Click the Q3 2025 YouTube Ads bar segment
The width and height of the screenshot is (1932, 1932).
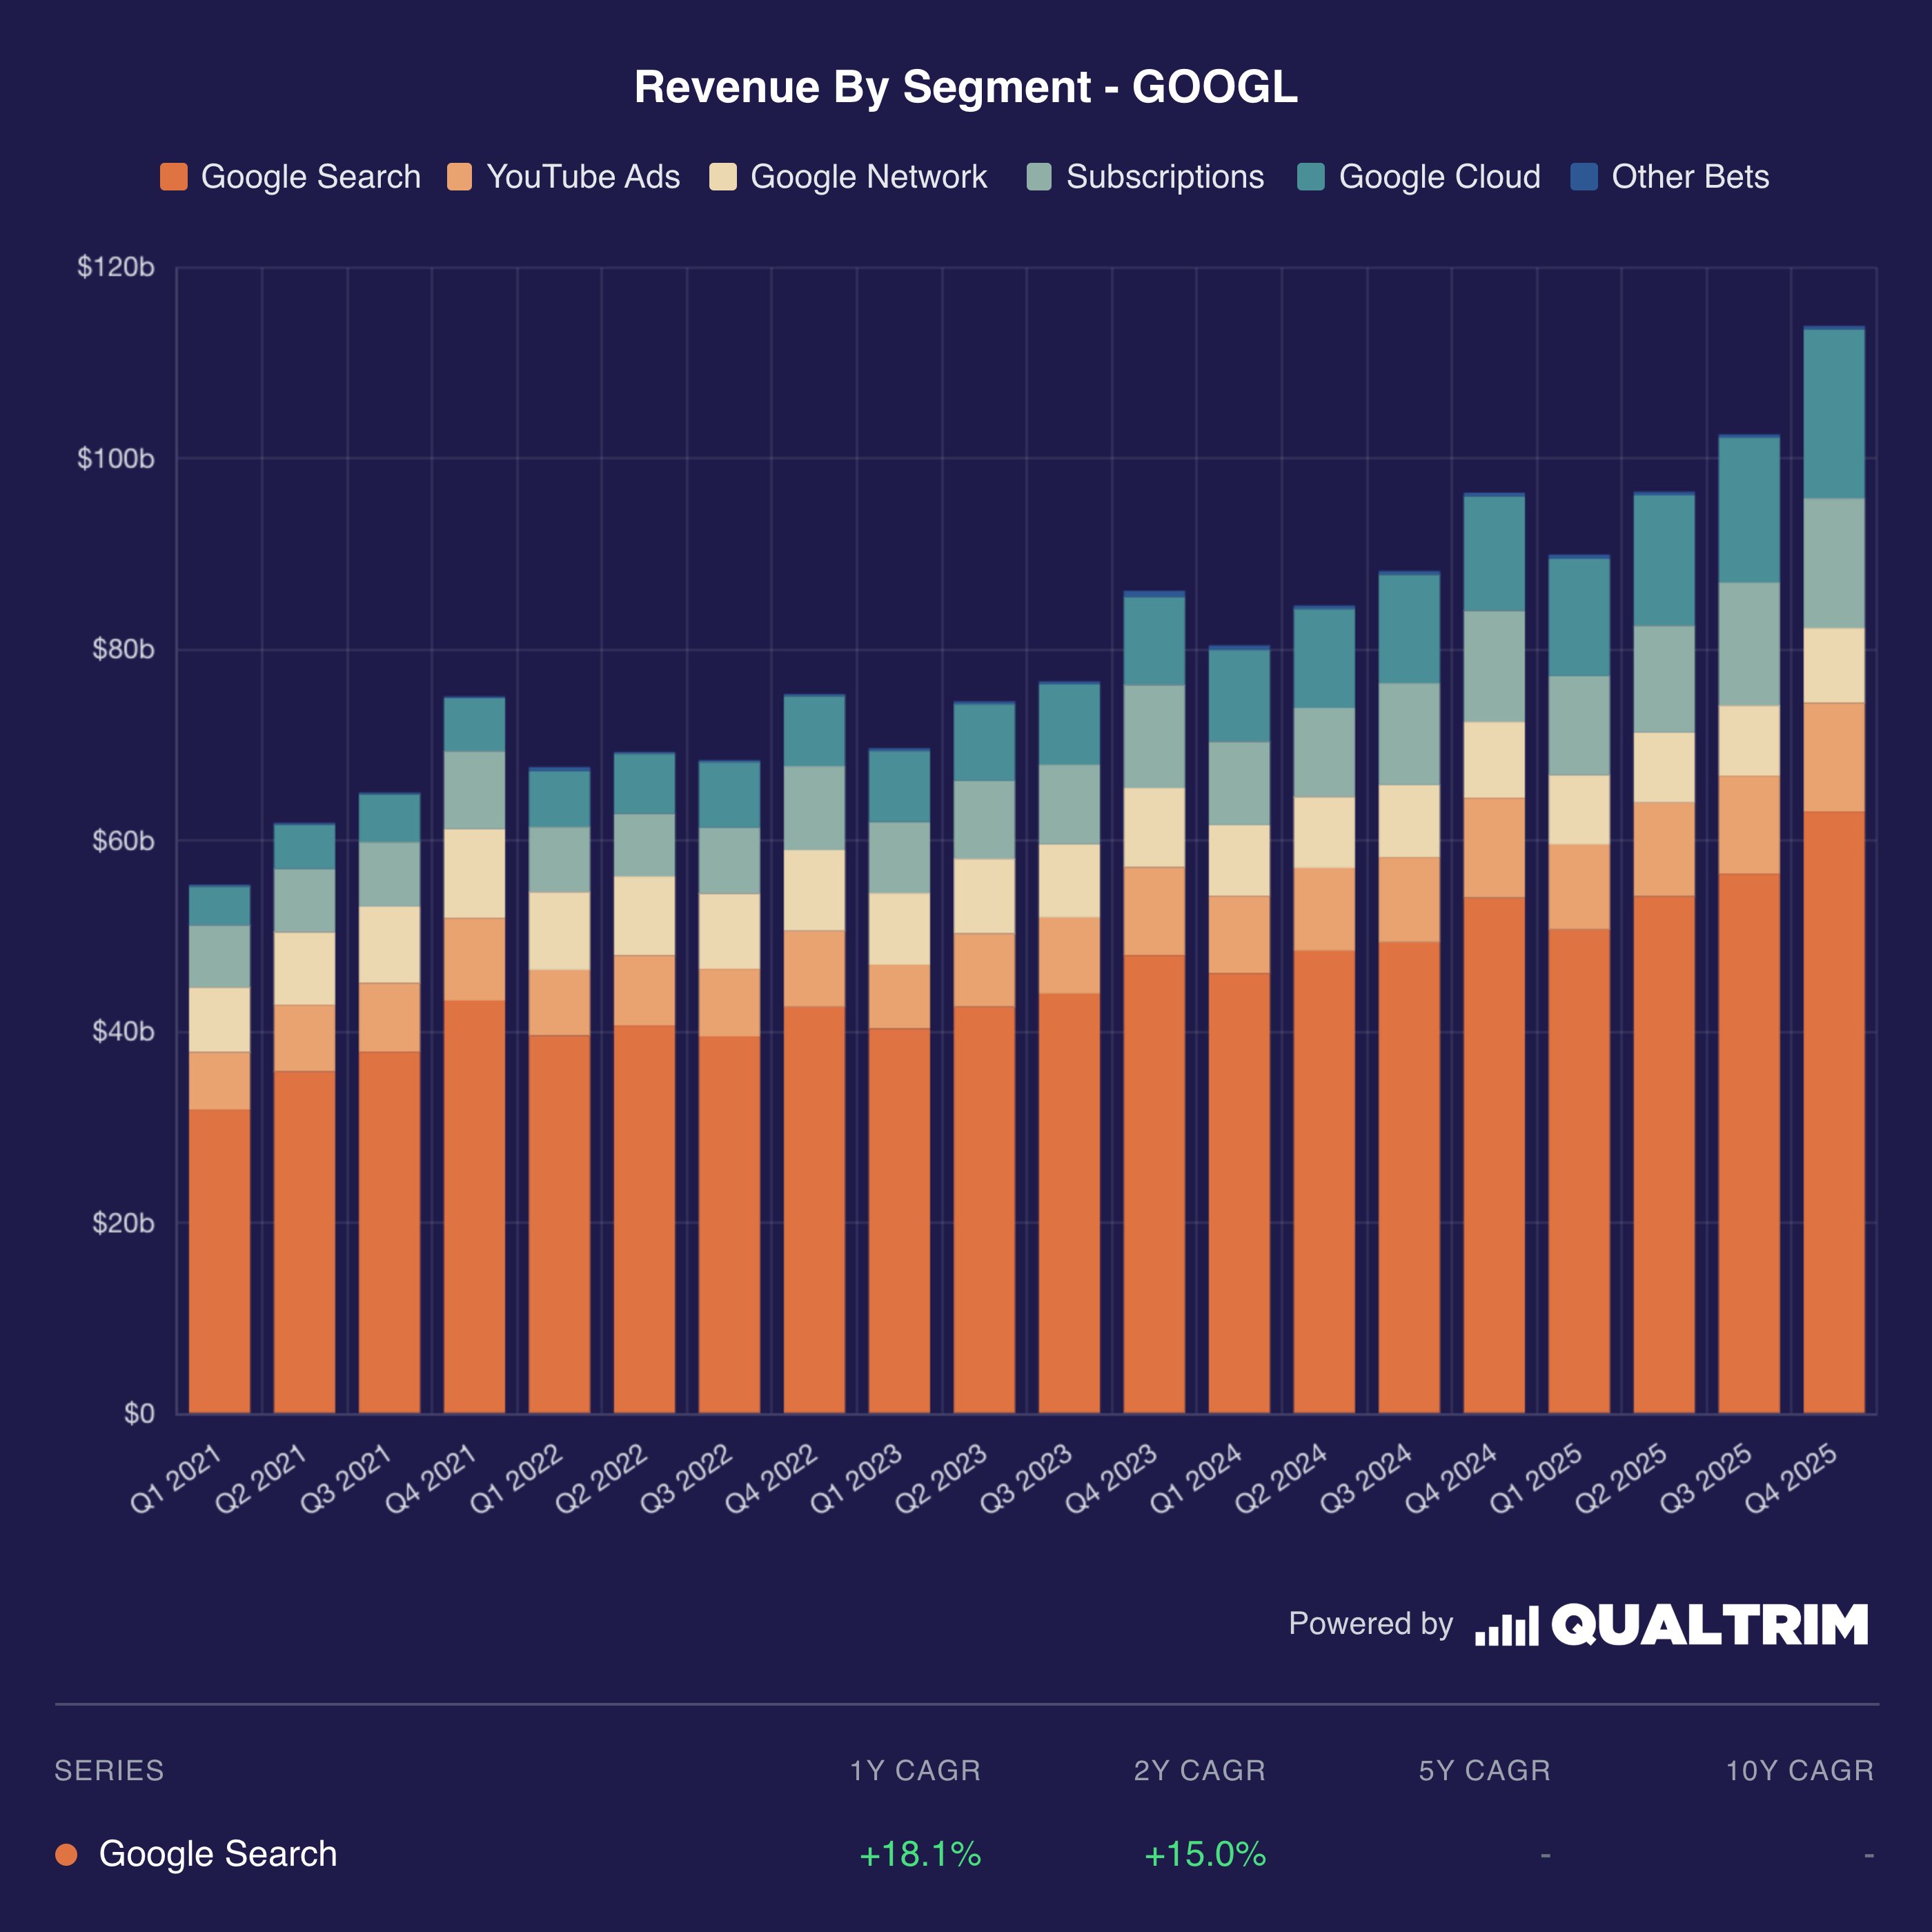(1749, 825)
